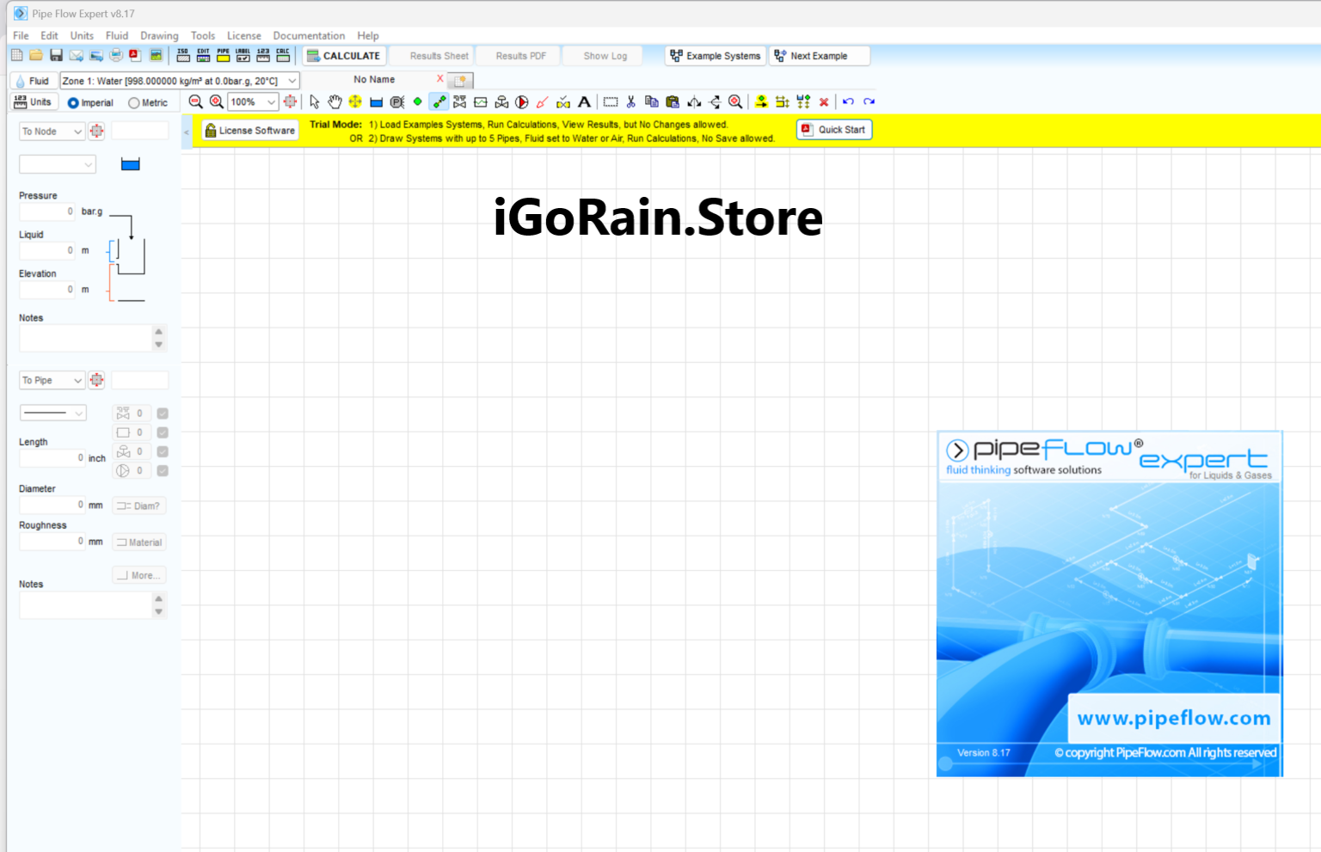Image resolution: width=1321 pixels, height=852 pixels.
Task: Click the locate icon beside To Node
Action: pyautogui.click(x=96, y=131)
